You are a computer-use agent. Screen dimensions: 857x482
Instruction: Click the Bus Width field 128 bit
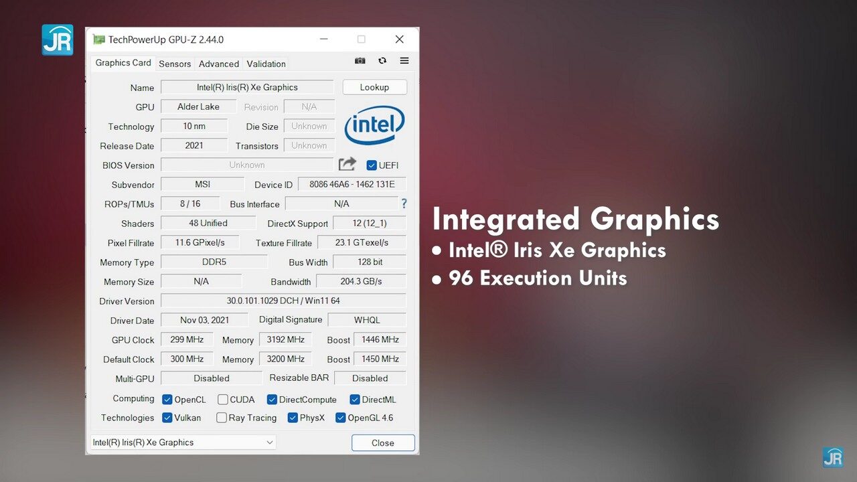tap(370, 262)
